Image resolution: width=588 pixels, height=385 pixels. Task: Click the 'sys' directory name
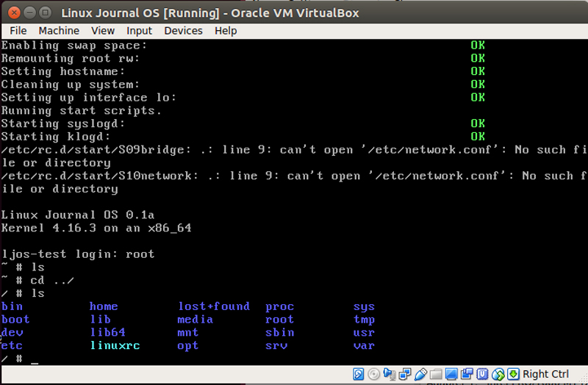(364, 307)
